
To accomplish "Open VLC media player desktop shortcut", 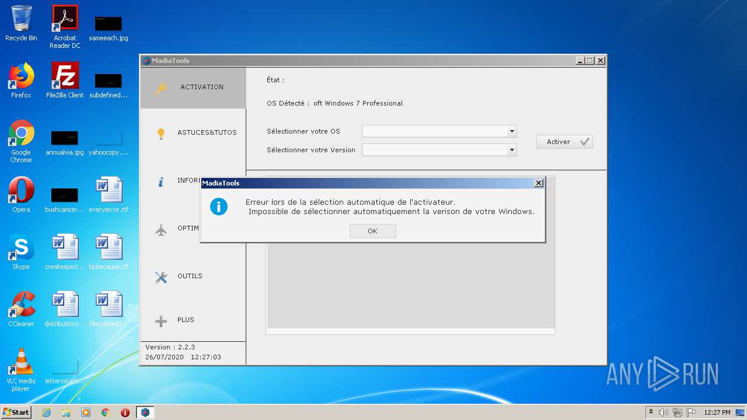I will 21,370.
